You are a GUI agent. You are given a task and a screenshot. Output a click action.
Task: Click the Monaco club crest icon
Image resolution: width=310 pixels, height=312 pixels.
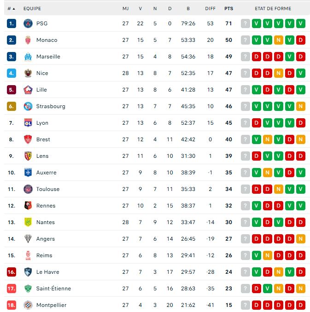click(28, 40)
